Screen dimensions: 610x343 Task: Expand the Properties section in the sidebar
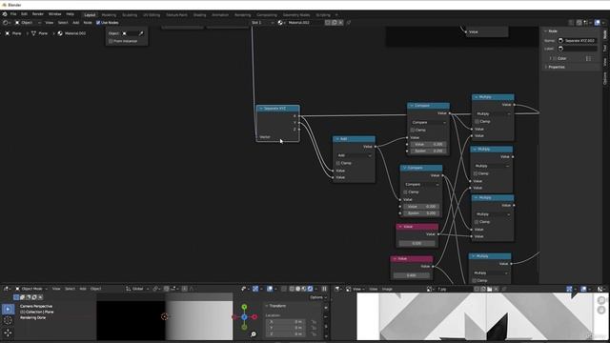tap(557, 67)
